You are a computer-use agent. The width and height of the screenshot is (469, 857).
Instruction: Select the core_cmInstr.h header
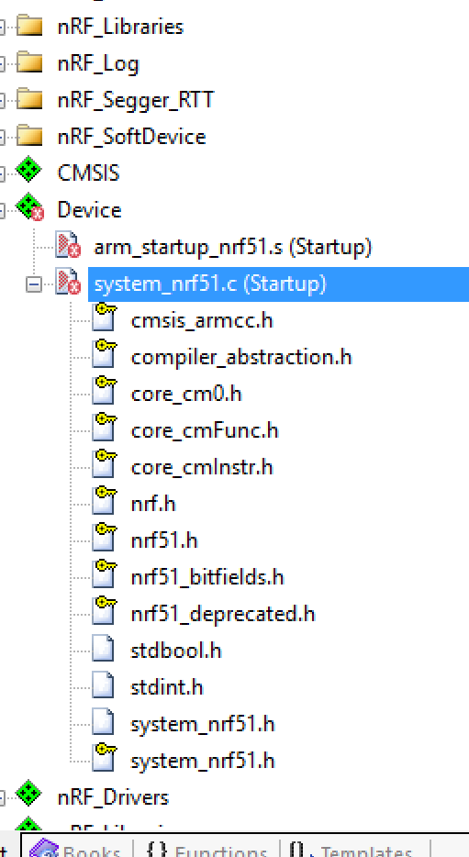coord(202,467)
